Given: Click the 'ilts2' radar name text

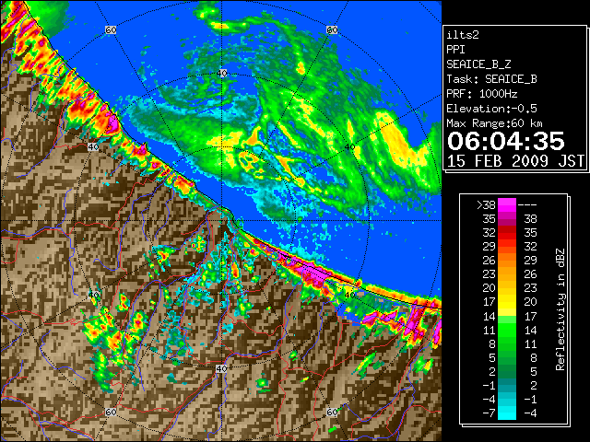Looking at the screenshot, I should 463,35.
